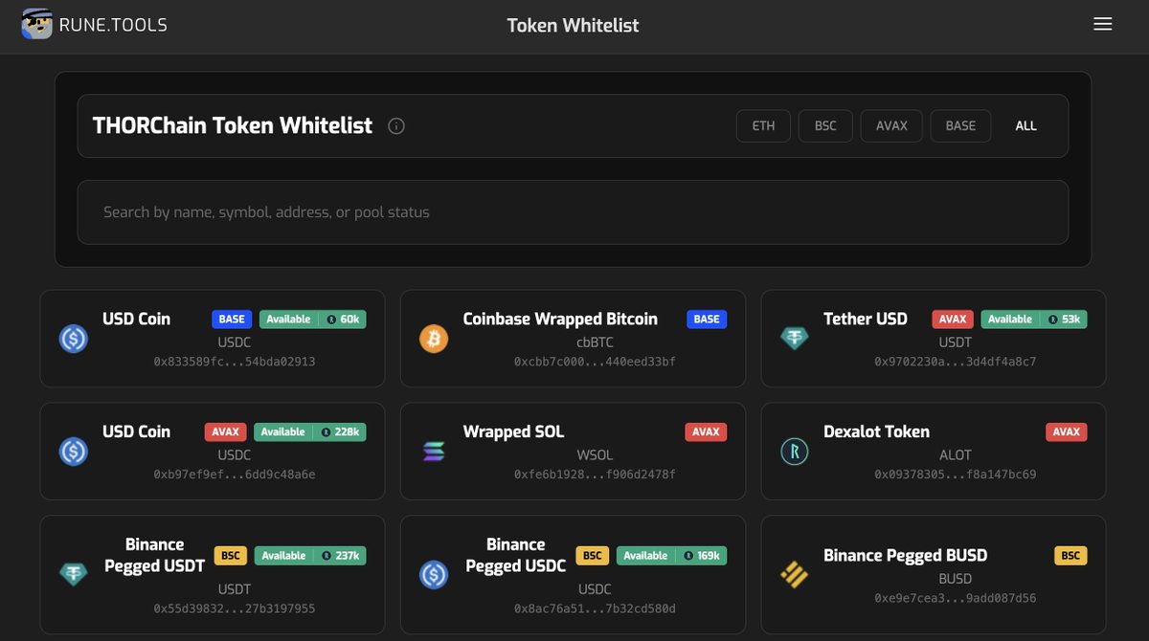Viewport: 1149px width, 641px height.
Task: Click the AVAX badge on Dexalot Token card
Action: [1067, 432]
